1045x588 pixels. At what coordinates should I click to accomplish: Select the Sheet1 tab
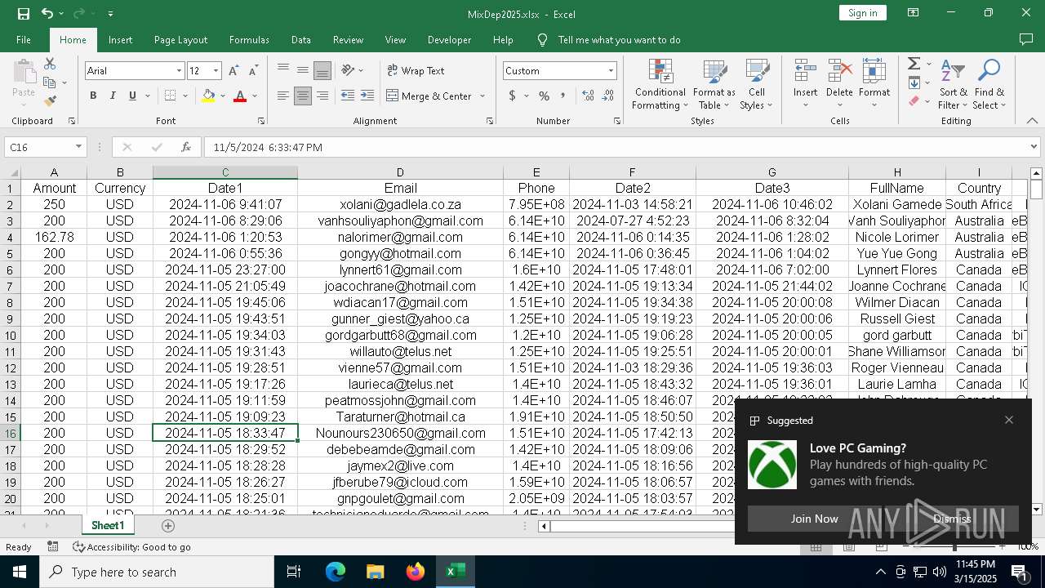pyautogui.click(x=108, y=526)
